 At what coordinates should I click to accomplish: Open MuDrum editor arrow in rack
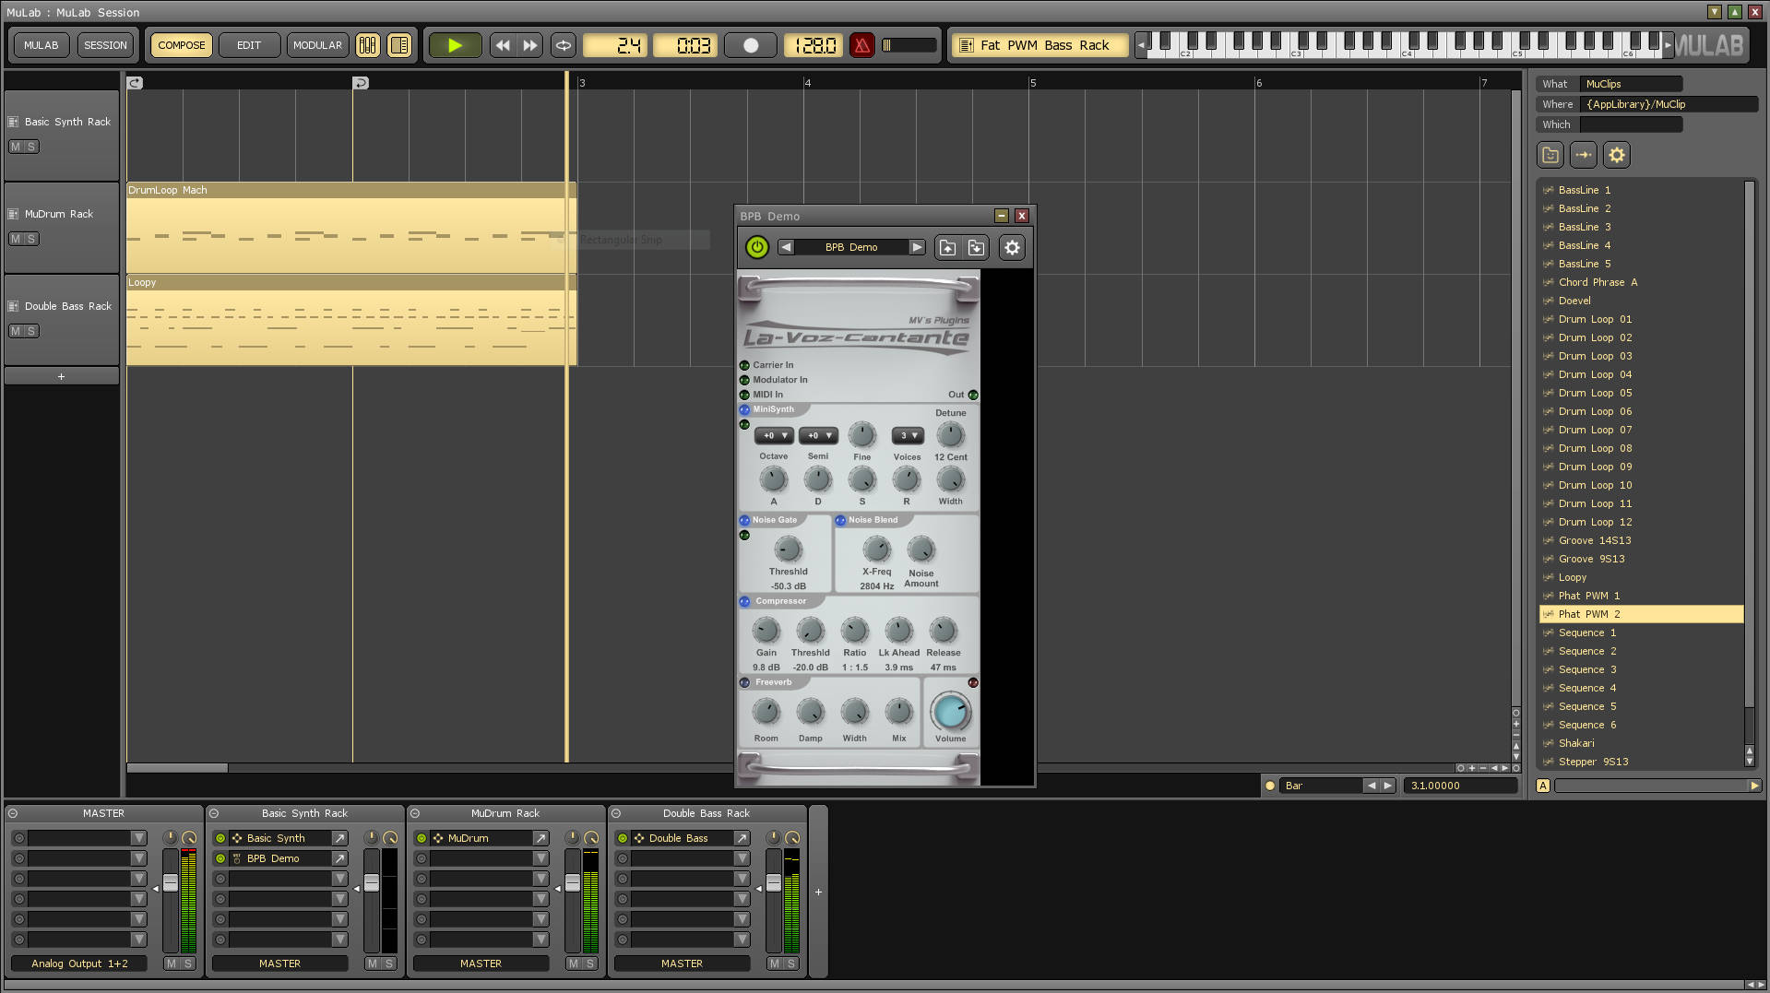pos(541,838)
